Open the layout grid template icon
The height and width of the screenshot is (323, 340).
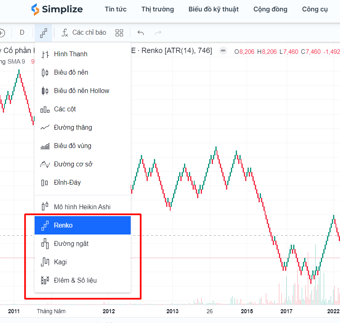point(119,33)
